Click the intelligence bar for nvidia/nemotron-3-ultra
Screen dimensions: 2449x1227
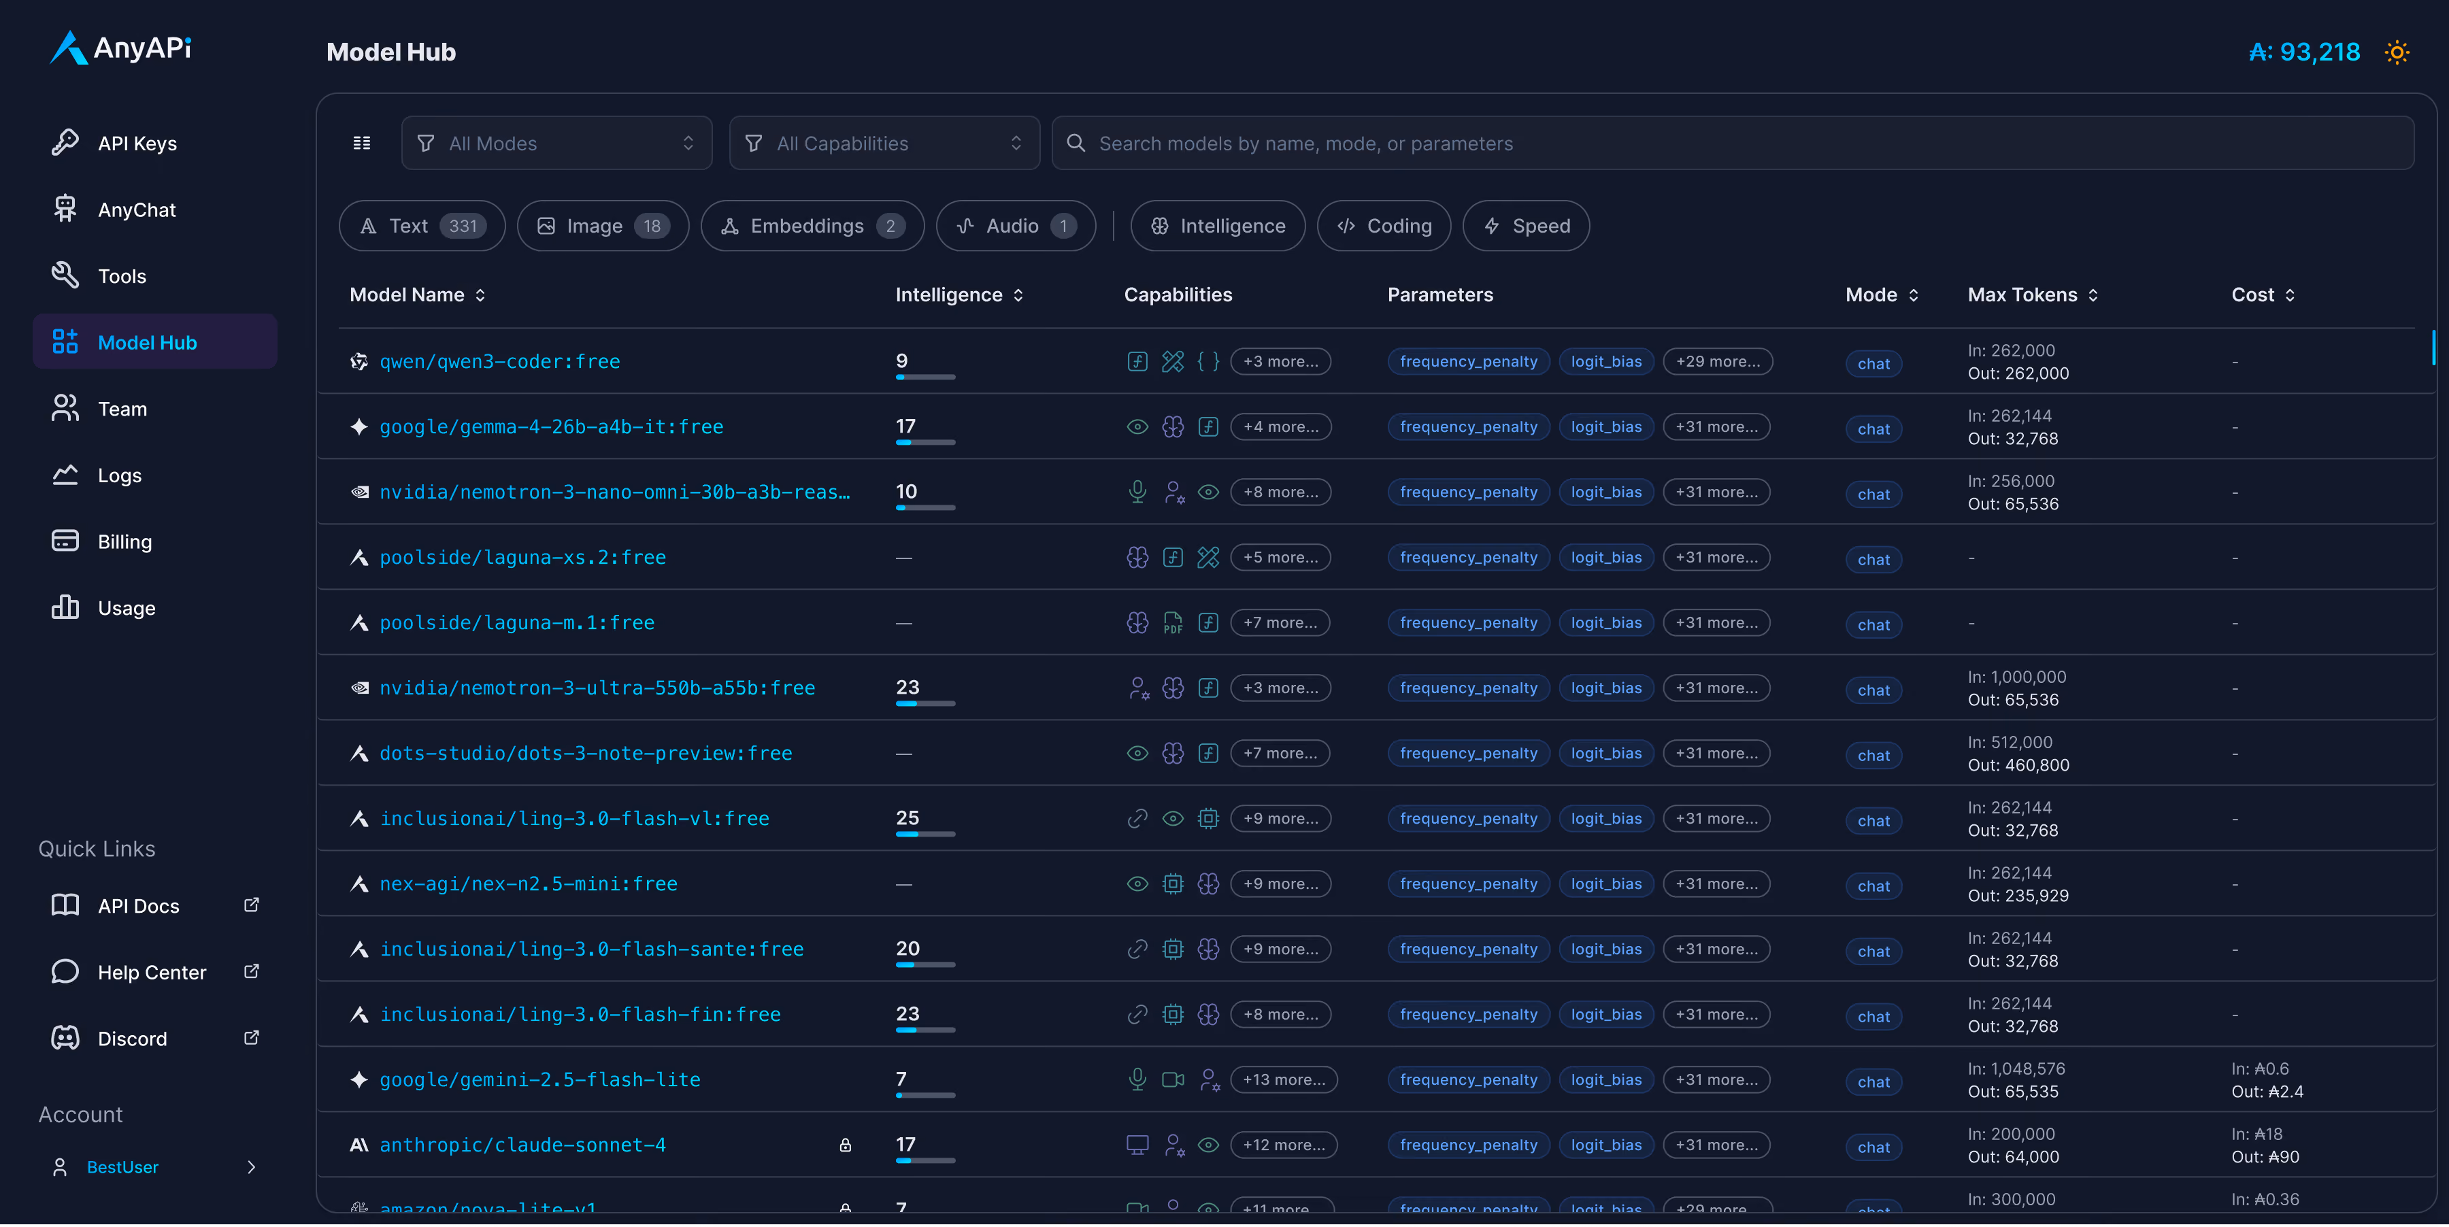tap(924, 704)
